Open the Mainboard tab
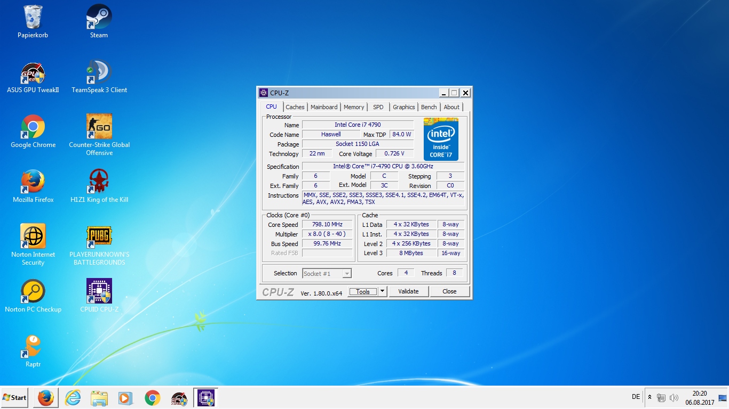 pos(324,107)
